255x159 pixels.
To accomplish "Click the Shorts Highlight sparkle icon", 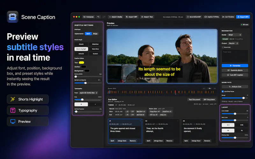I will click(13, 99).
